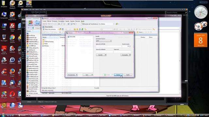Screen dimensions: 209x117
Task: Open the Reciclagem recycle bin icon
Action: tap(4, 38)
